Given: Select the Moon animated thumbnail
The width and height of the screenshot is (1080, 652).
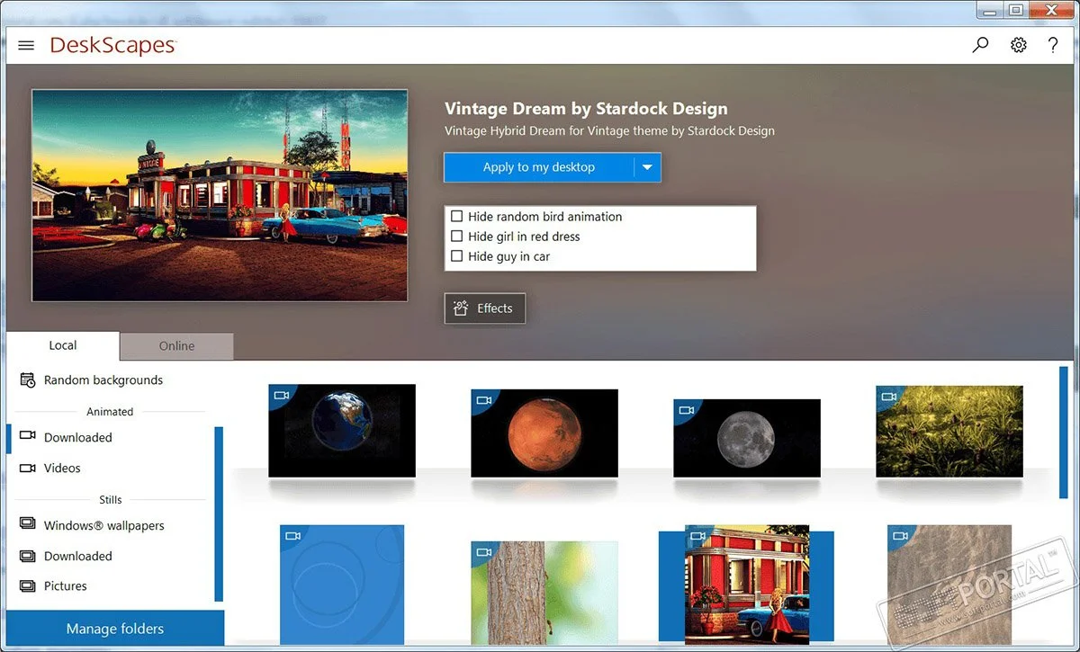Looking at the screenshot, I should pos(747,438).
